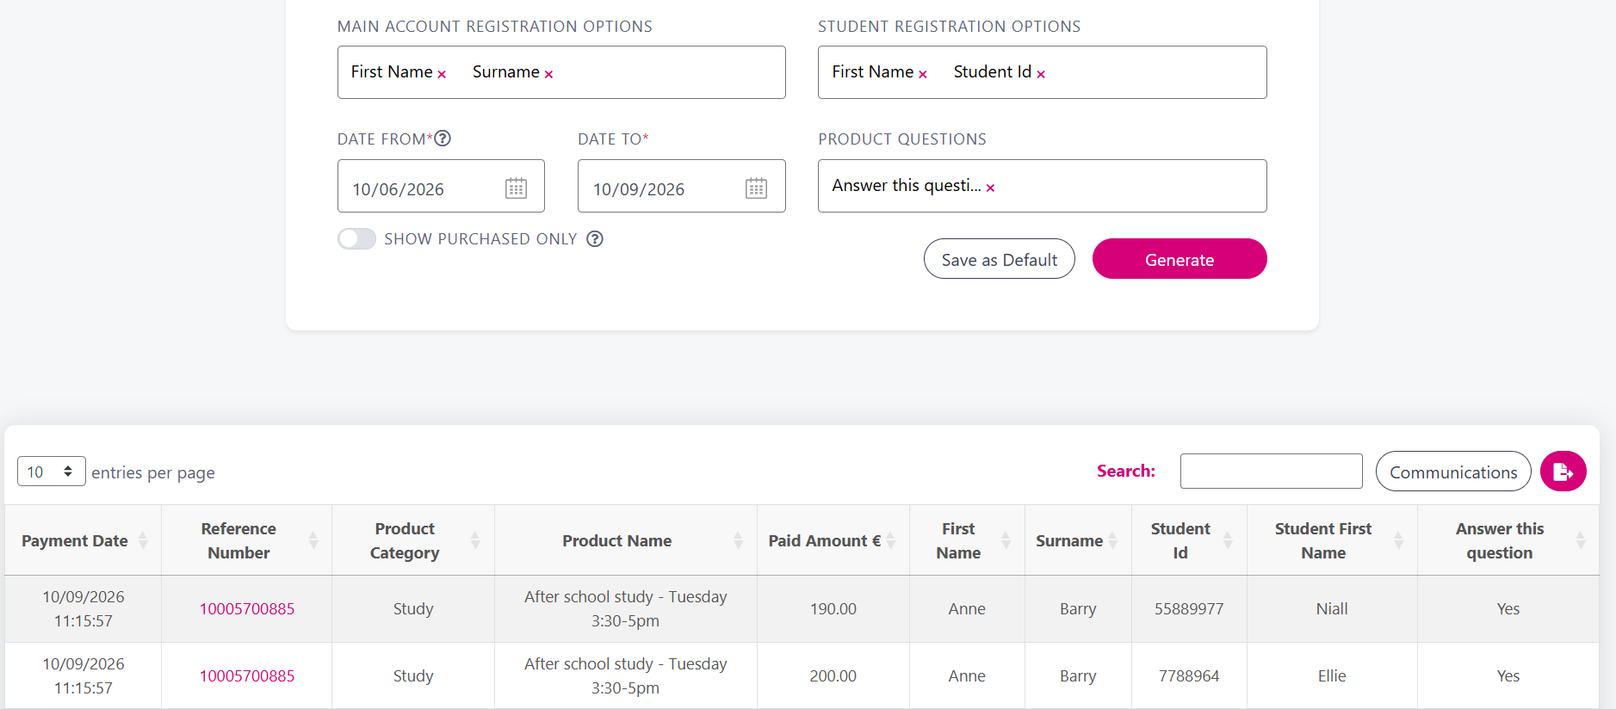The image size is (1616, 709).
Task: Sort by Student Id column
Action: tap(1189, 540)
